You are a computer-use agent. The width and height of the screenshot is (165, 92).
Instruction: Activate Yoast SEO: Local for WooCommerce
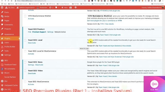(31, 54)
